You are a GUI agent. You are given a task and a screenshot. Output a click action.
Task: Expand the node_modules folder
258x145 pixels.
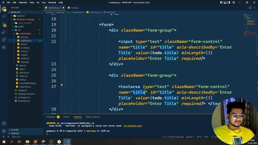(25, 23)
